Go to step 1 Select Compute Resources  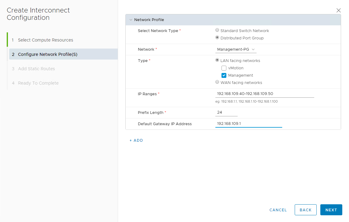coord(45,40)
